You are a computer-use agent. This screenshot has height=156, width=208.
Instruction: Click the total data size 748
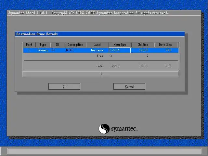[168, 66]
